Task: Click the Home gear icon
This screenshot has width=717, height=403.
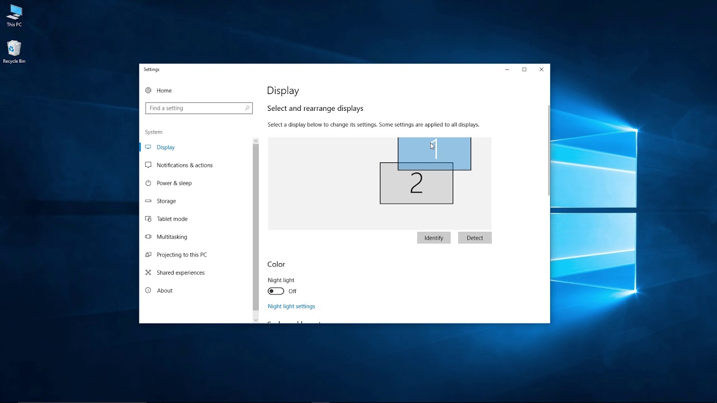Action: [x=148, y=90]
